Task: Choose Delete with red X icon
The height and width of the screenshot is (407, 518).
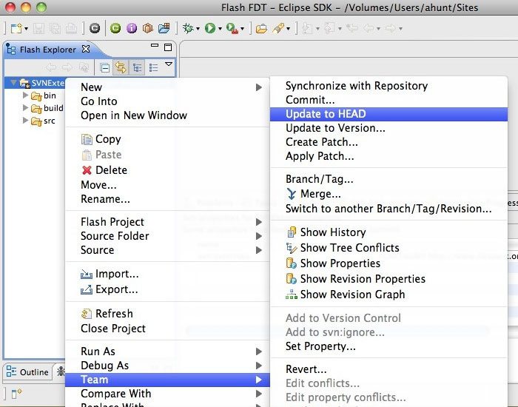Action: click(x=167, y=170)
